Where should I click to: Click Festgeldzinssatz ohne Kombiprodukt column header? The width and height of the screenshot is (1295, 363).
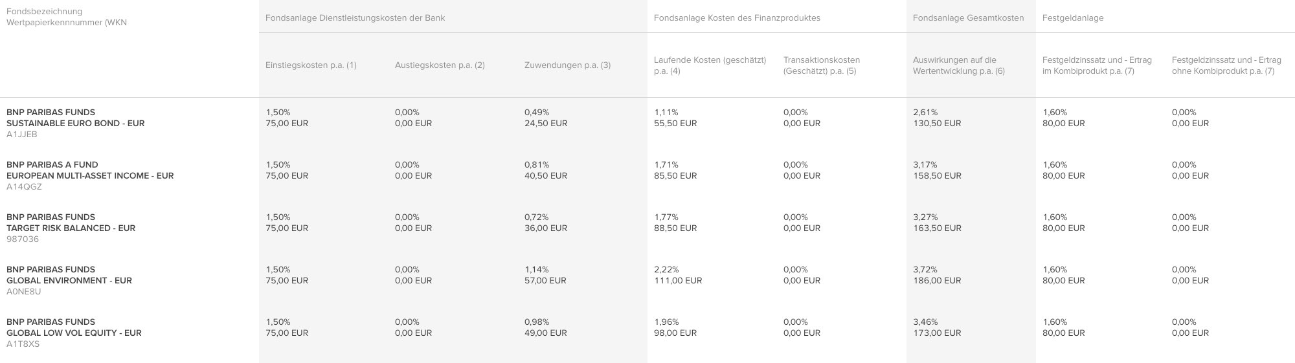(x=1226, y=65)
